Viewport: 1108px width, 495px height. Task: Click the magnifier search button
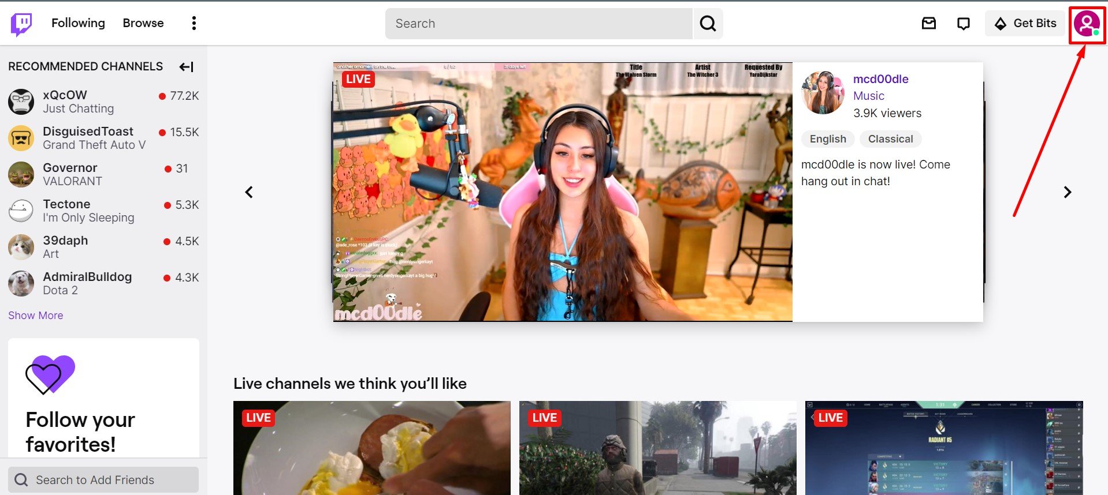[x=708, y=24]
